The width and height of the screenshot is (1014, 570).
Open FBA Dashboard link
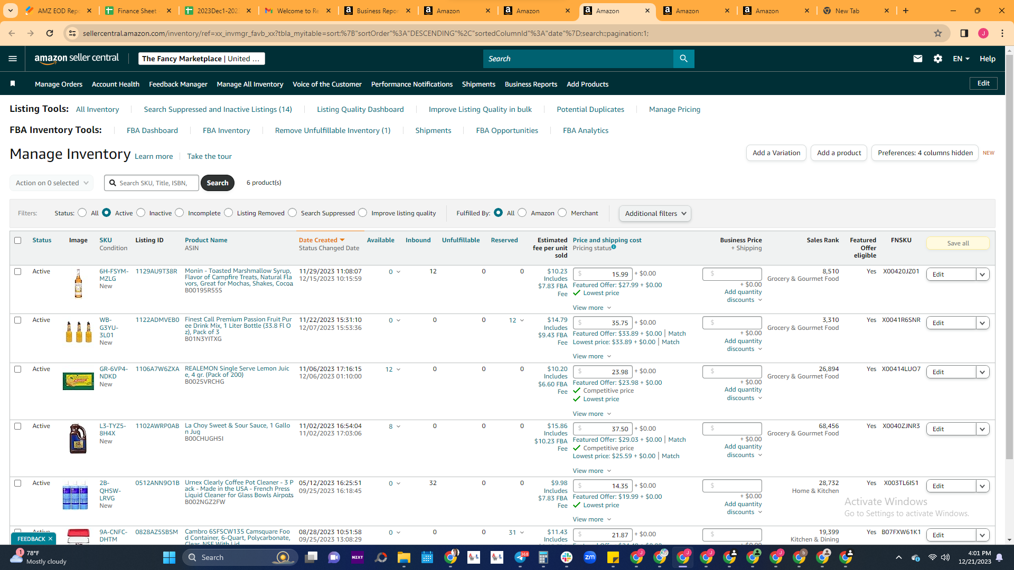coord(152,130)
